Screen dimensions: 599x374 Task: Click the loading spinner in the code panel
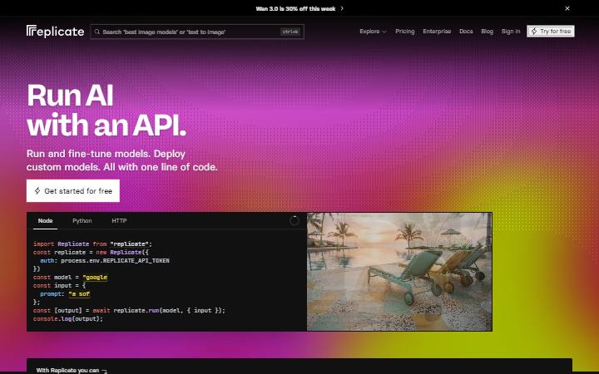(x=295, y=220)
